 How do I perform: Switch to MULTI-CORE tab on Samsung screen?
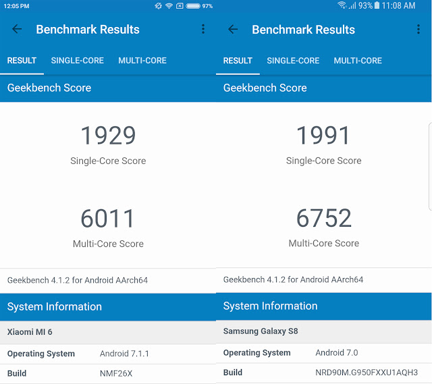pyautogui.click(x=358, y=61)
